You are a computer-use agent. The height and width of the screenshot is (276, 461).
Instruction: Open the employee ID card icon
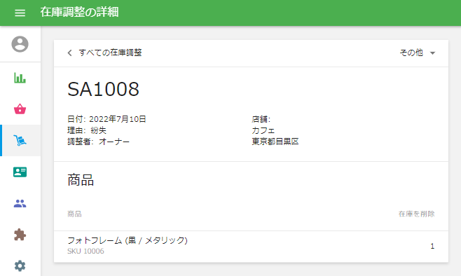(20, 172)
